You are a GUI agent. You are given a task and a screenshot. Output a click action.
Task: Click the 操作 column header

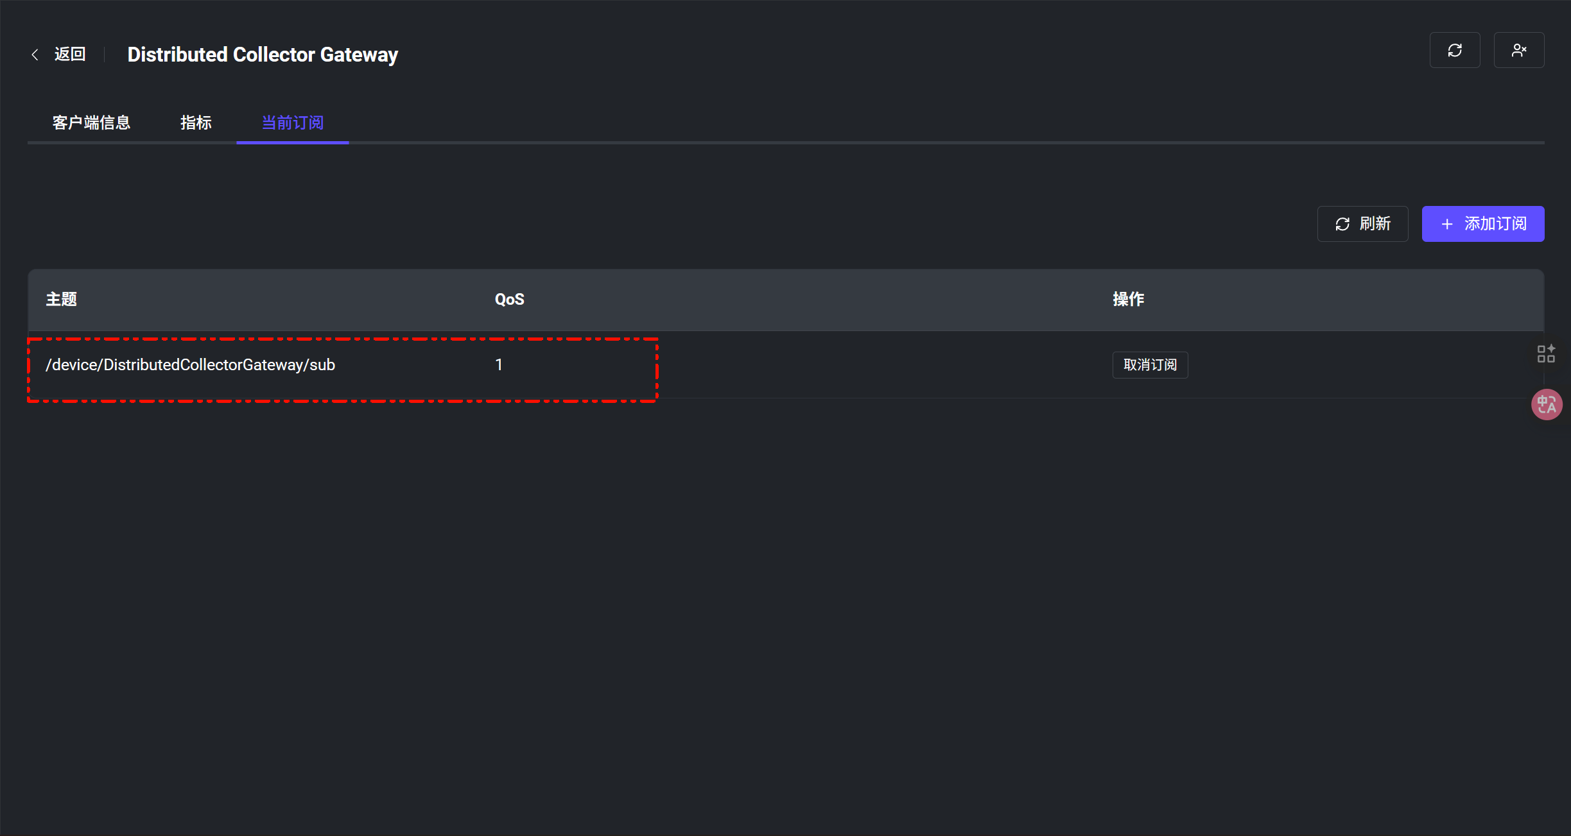pos(1129,300)
